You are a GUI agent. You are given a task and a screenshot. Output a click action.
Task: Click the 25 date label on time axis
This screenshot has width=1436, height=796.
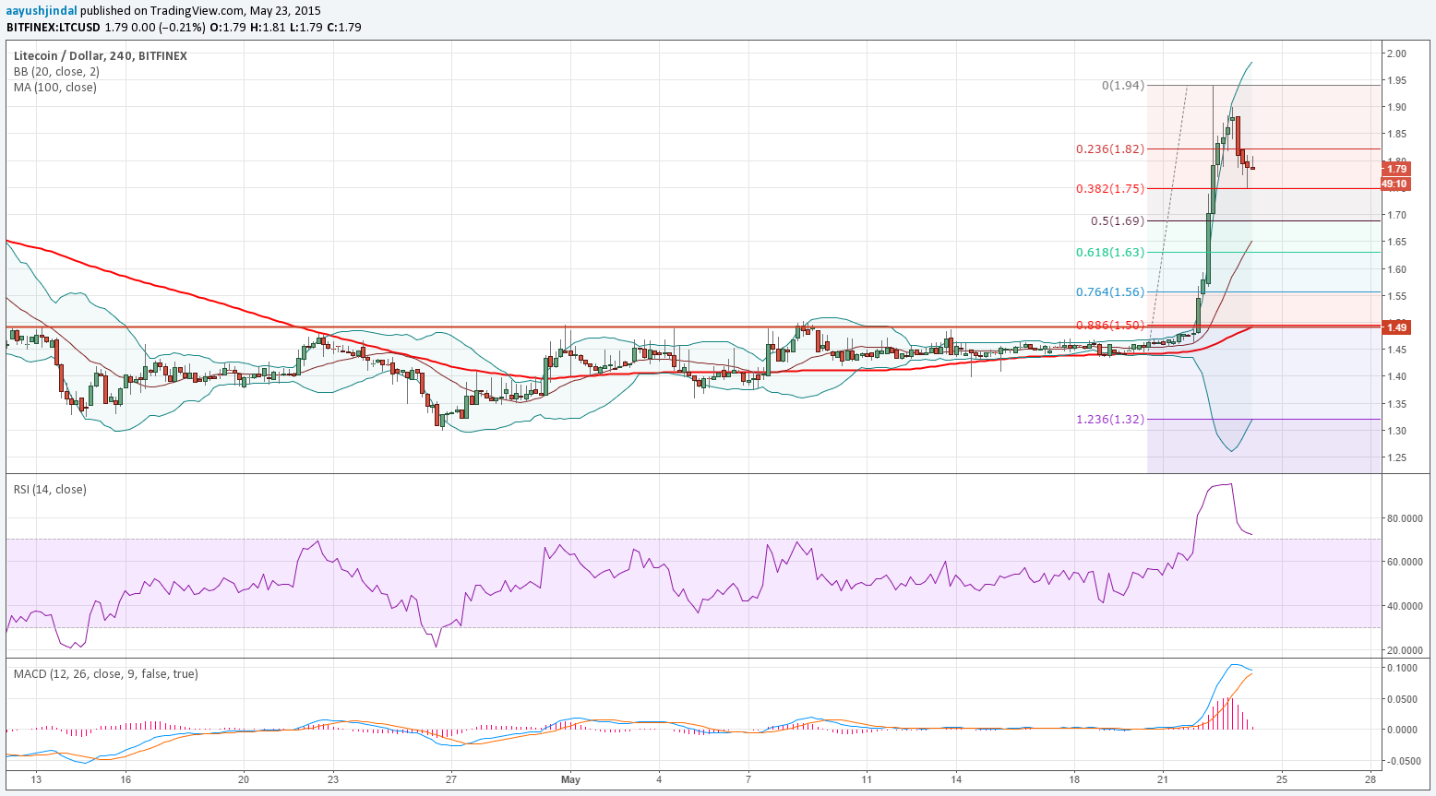[x=1281, y=780]
